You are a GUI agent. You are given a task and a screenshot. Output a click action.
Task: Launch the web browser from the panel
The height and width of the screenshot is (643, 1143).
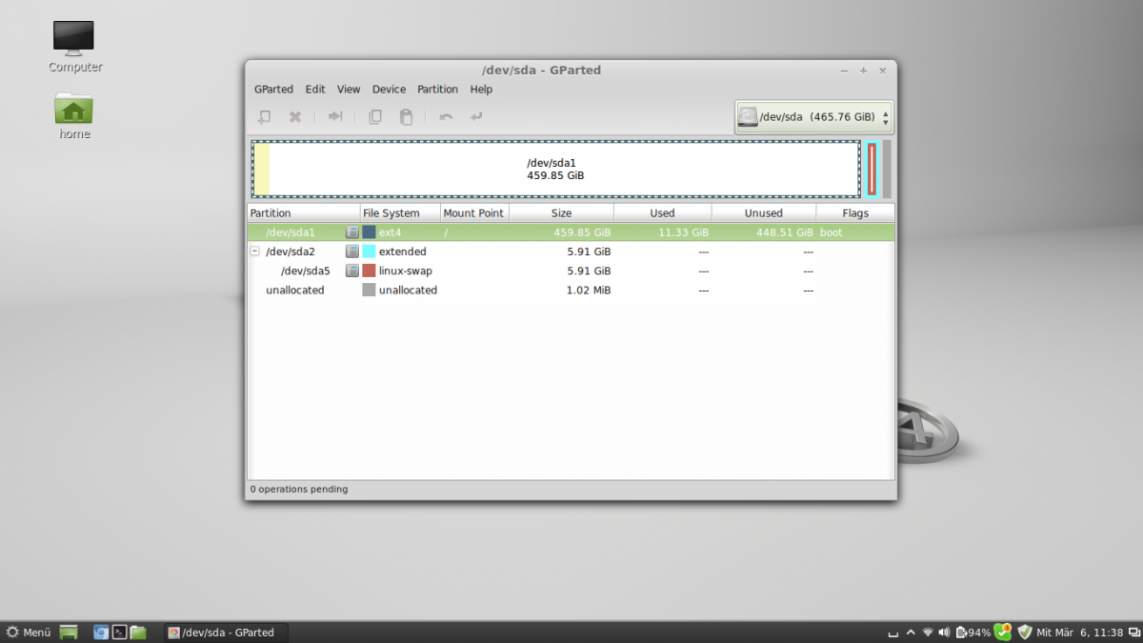point(101,632)
